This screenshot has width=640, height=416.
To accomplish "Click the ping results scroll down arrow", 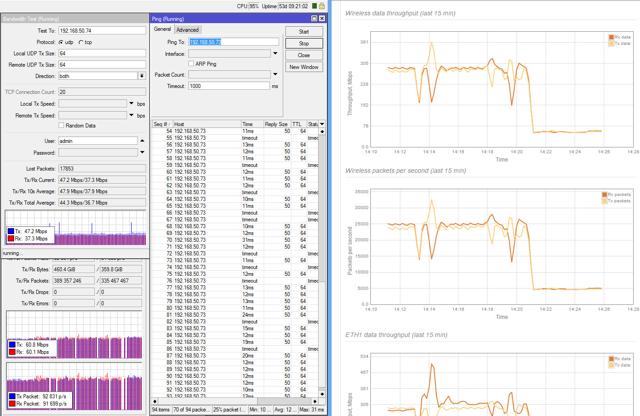I will tap(322, 394).
